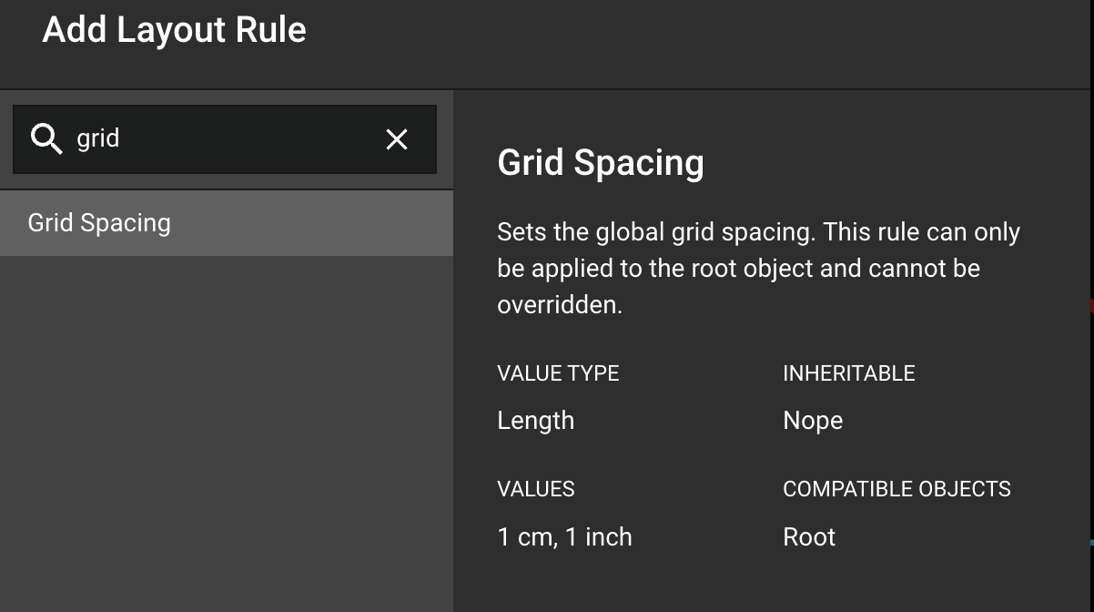This screenshot has height=612, width=1094.
Task: Click the Add Layout Rule dialog title
Action: 174,30
